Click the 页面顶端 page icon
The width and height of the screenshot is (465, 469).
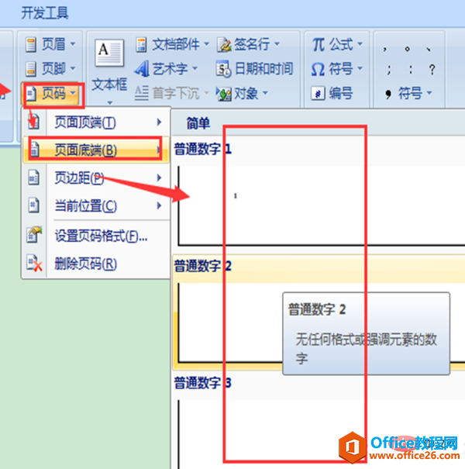point(34,122)
